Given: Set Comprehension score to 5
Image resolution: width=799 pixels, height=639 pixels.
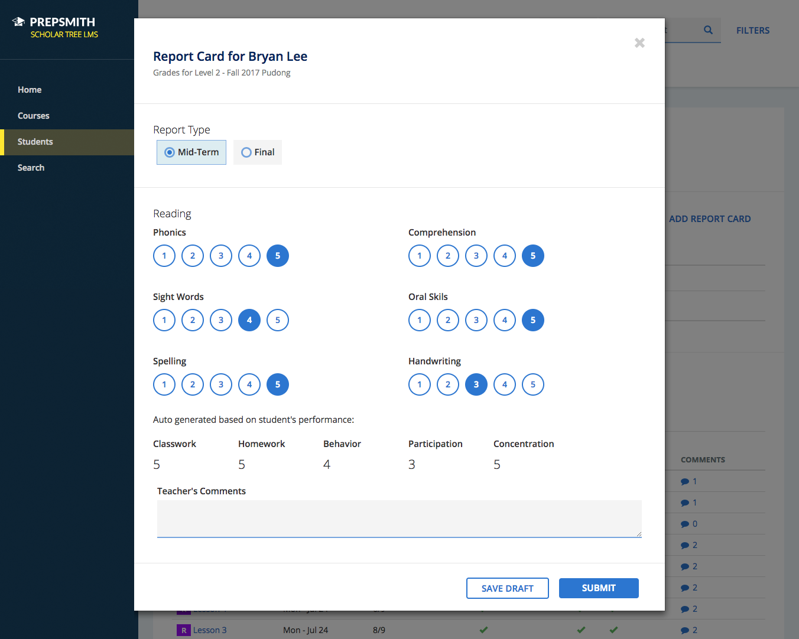Looking at the screenshot, I should pos(533,256).
